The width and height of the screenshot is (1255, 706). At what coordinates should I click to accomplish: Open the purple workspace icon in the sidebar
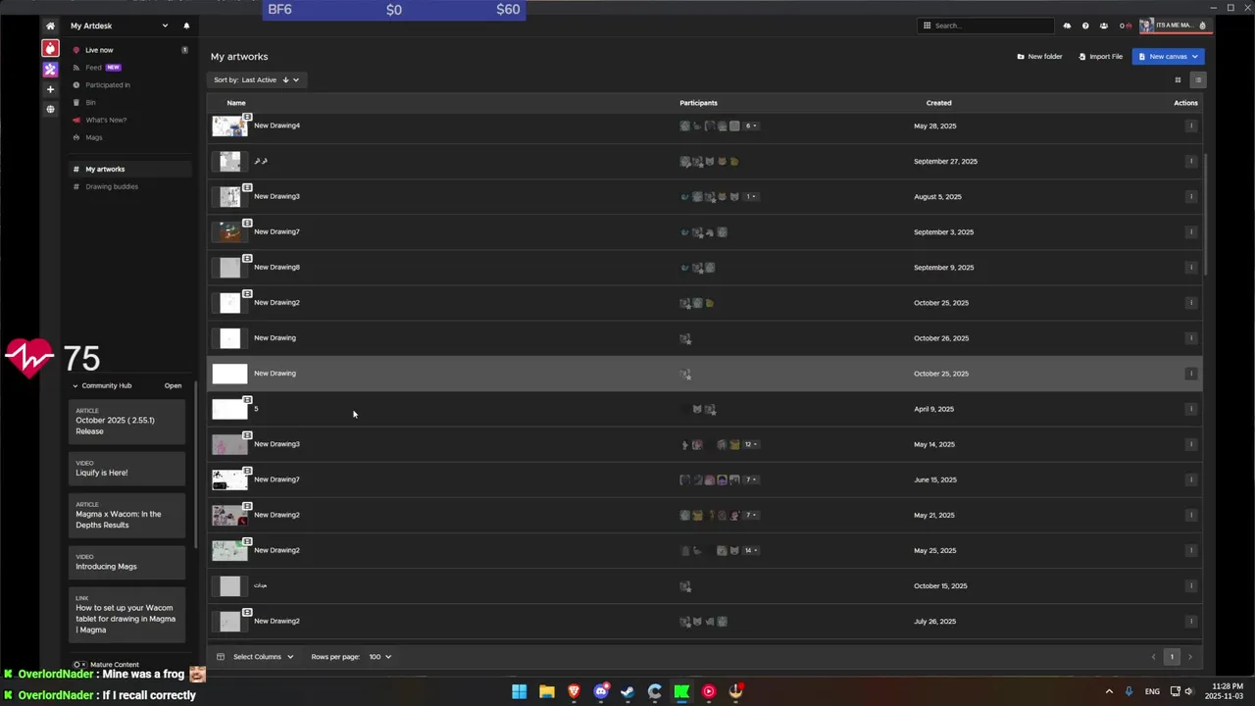pyautogui.click(x=50, y=69)
